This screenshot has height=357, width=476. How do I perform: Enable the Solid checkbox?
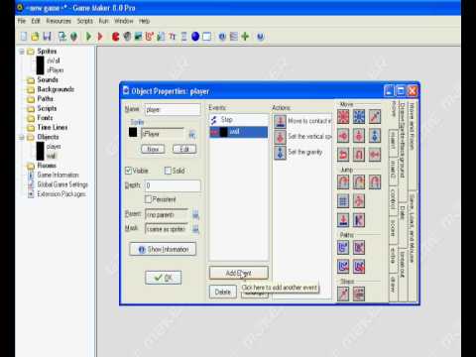tap(168, 171)
